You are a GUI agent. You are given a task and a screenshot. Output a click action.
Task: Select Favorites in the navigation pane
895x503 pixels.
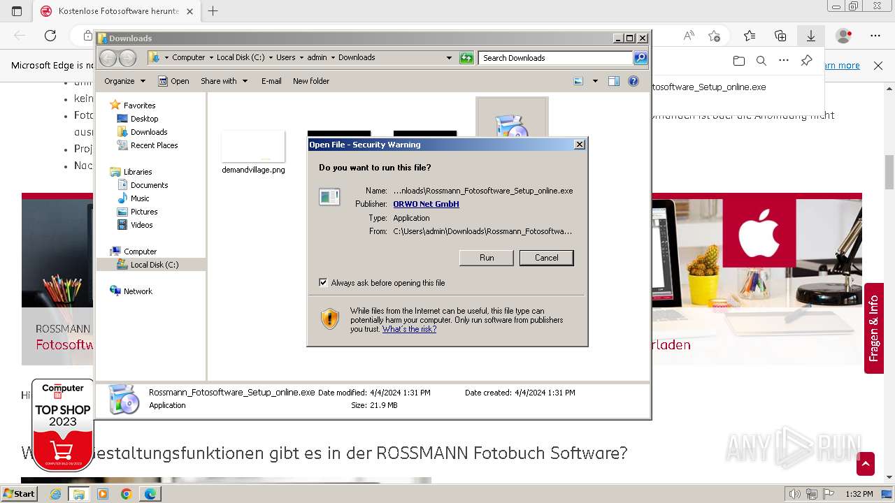pyautogui.click(x=139, y=105)
